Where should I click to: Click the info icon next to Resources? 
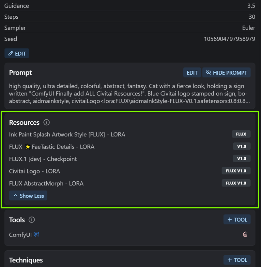click(47, 123)
